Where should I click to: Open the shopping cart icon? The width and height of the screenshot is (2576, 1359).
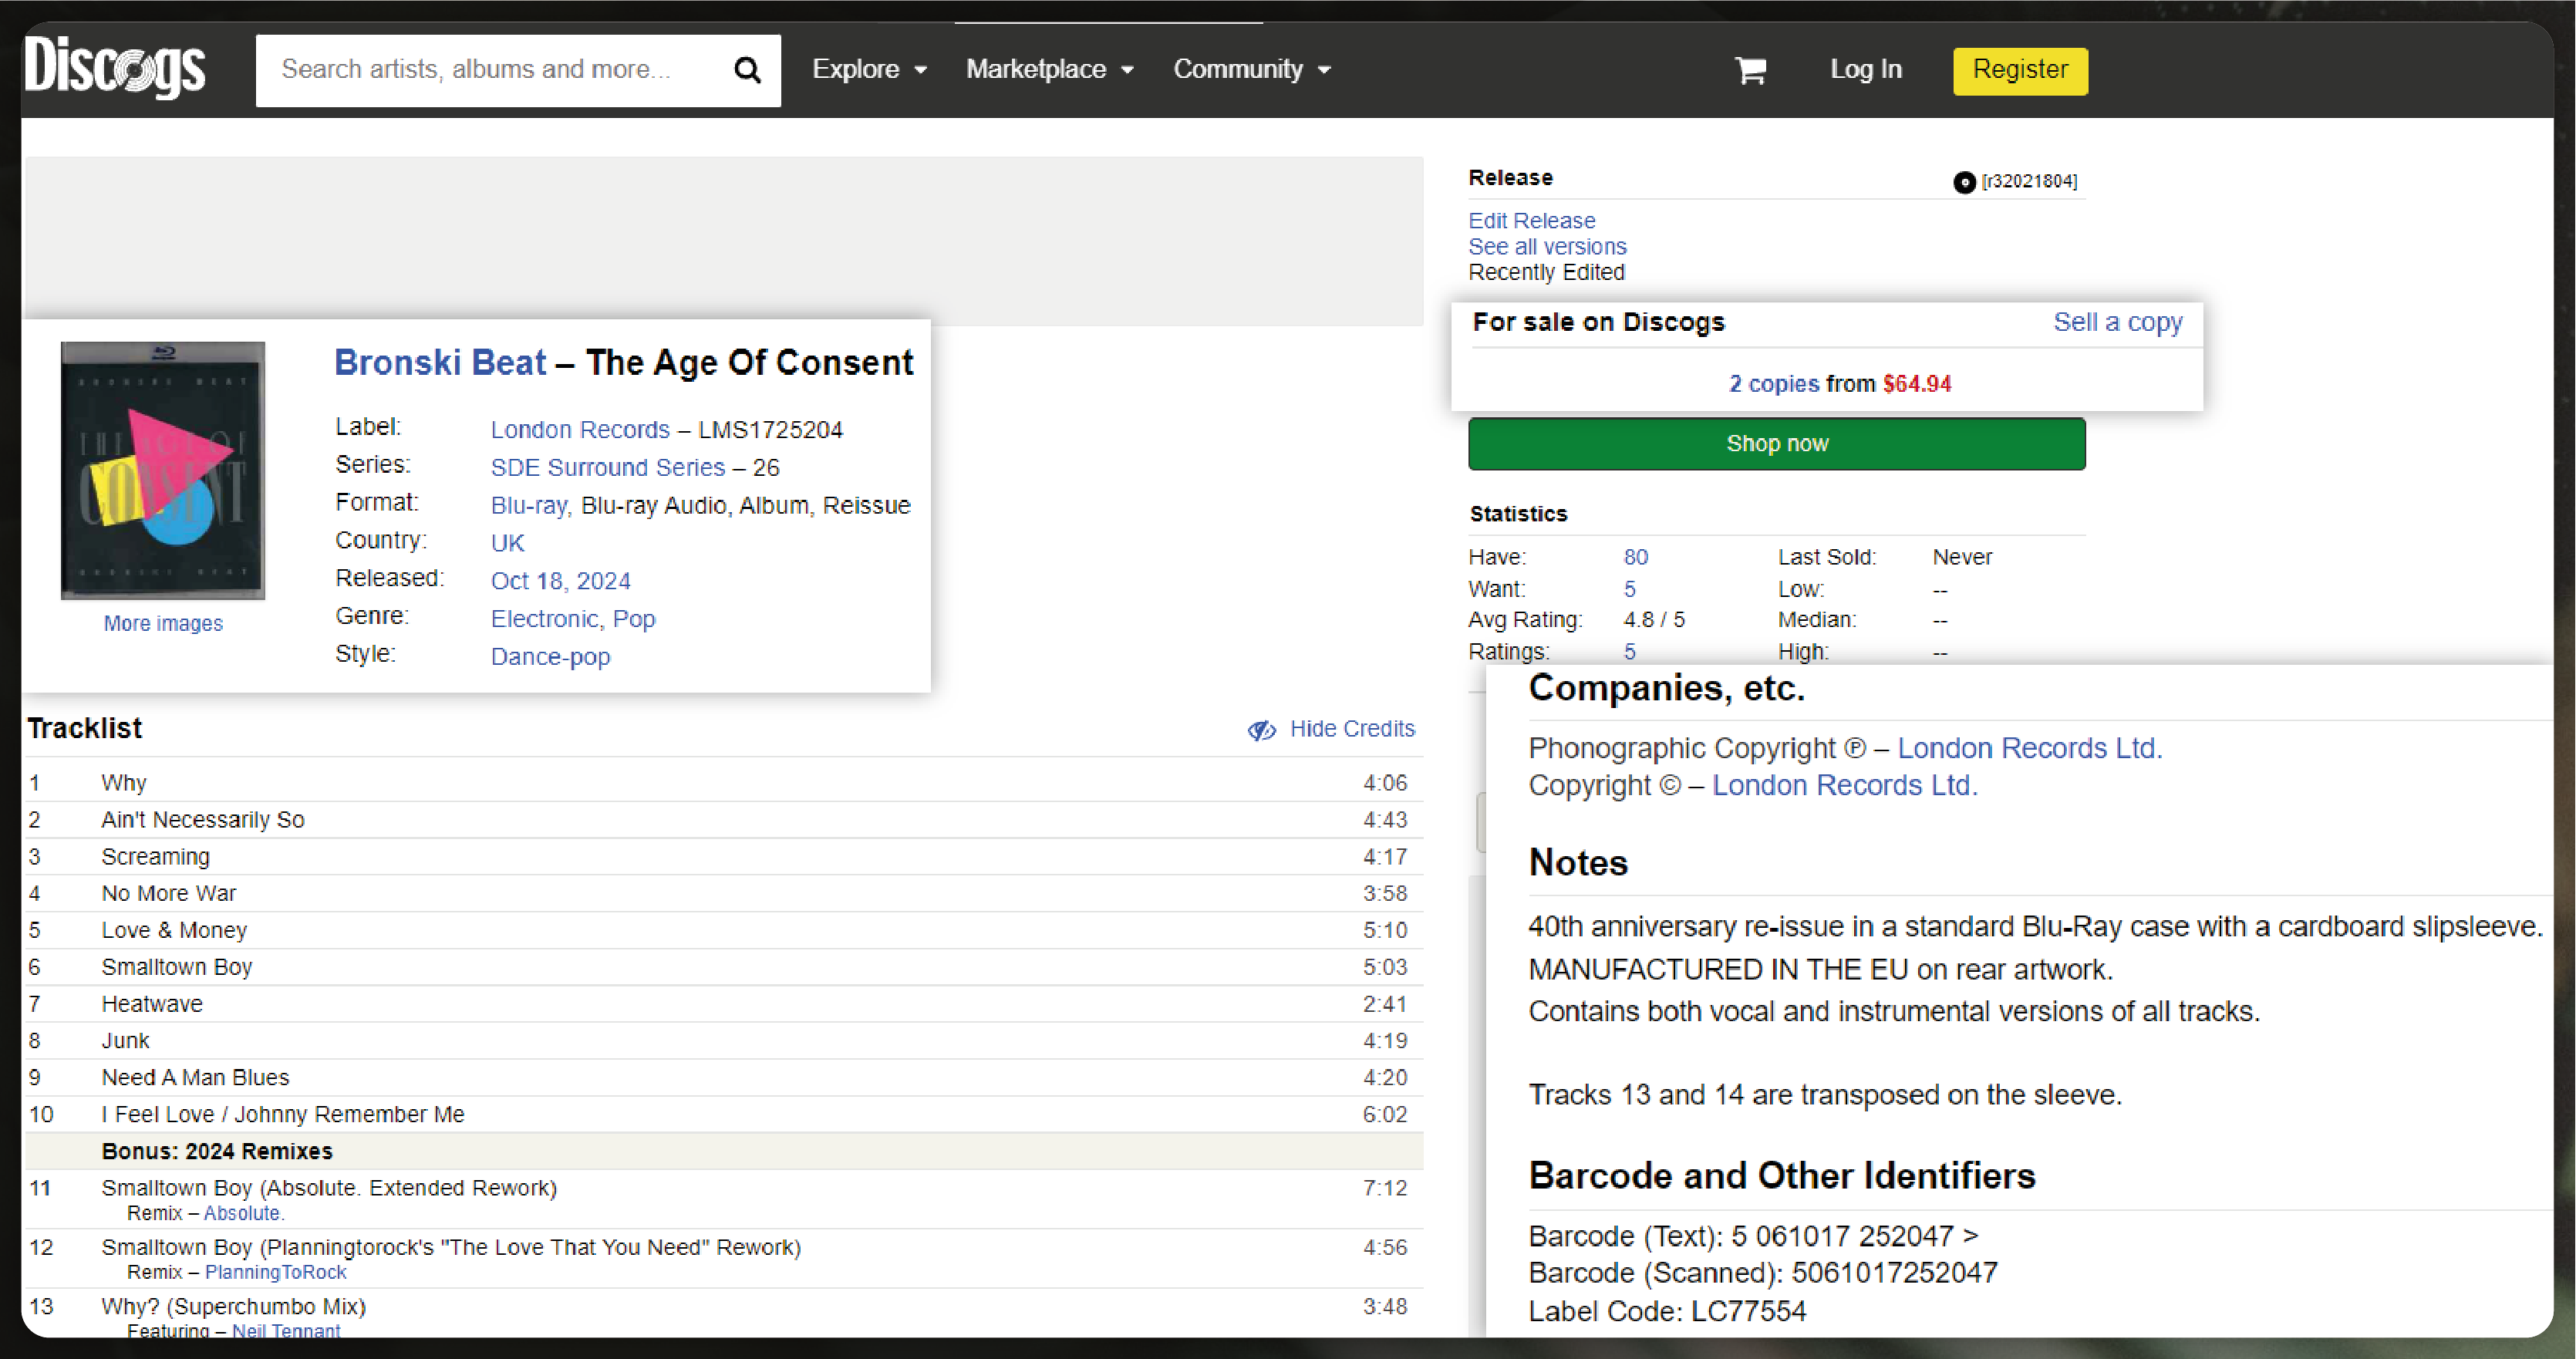1750,70
